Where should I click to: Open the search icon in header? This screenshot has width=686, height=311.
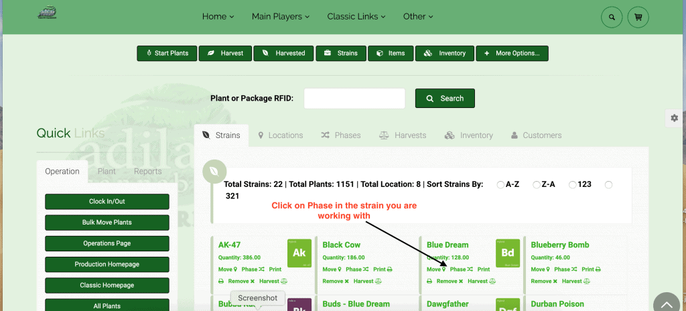(612, 17)
